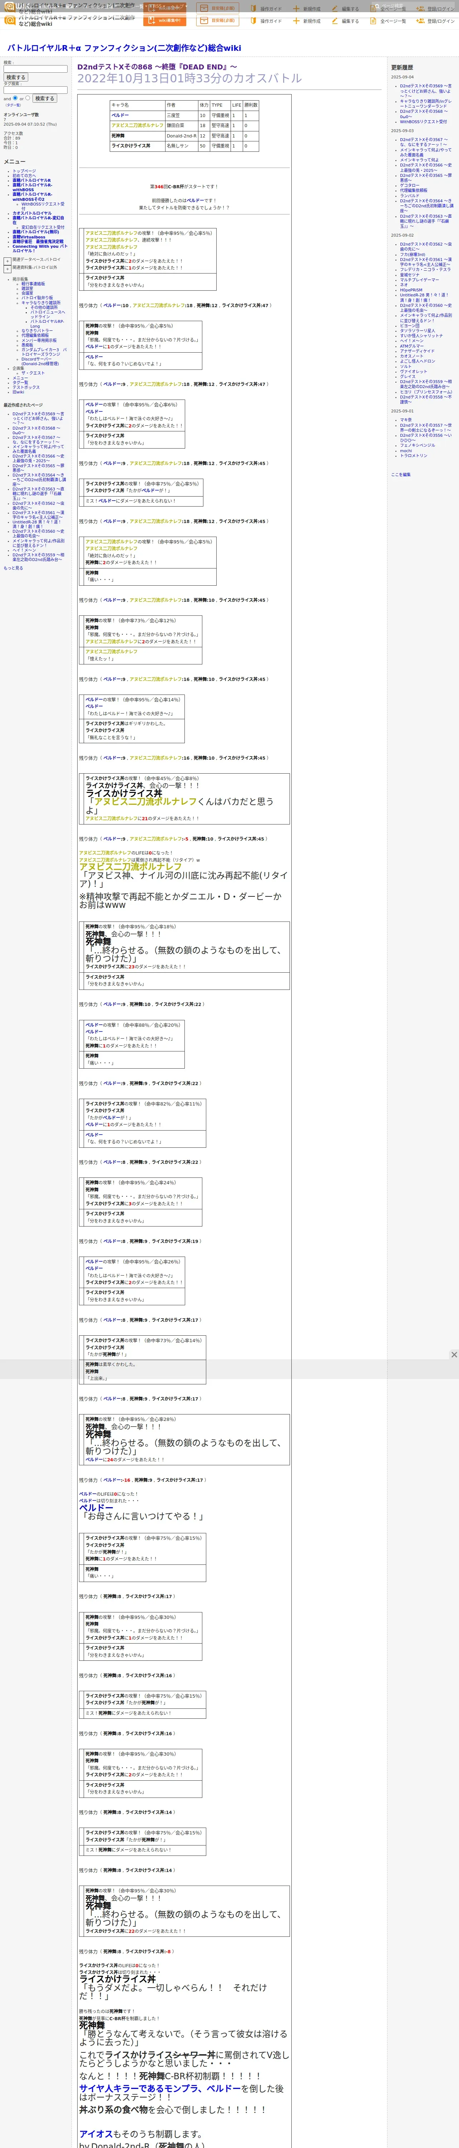Open ザ・クエスト link
459x2148 pixels.
(x=33, y=373)
